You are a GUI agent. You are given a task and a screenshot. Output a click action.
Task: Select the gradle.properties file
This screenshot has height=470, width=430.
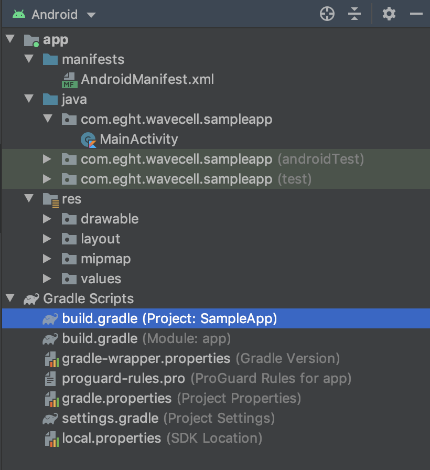click(116, 399)
